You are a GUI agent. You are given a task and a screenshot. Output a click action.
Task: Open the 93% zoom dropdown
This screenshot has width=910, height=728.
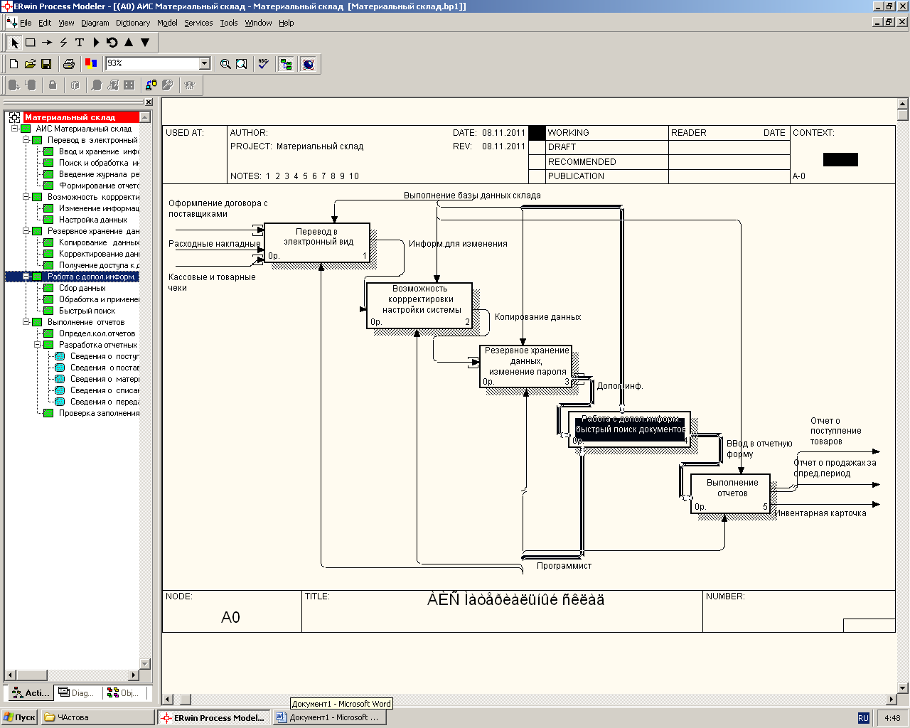(x=205, y=64)
